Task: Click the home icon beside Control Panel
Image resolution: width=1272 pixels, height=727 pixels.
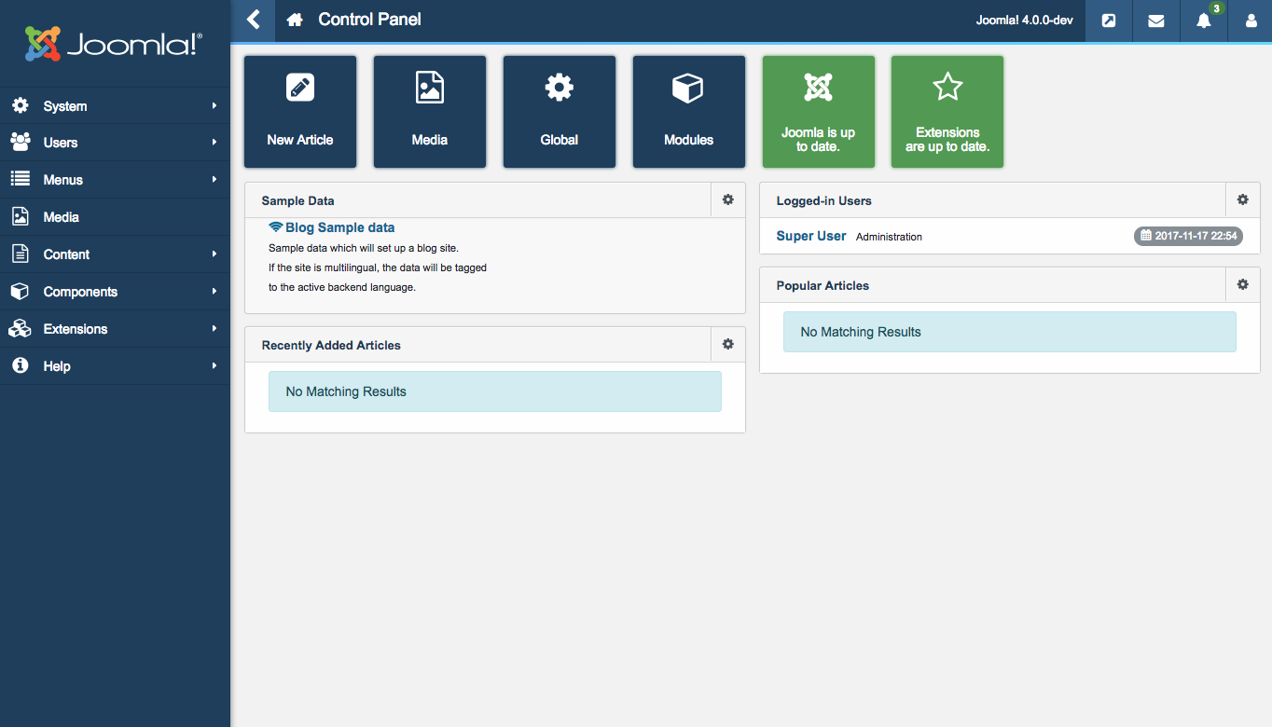Action: click(295, 20)
